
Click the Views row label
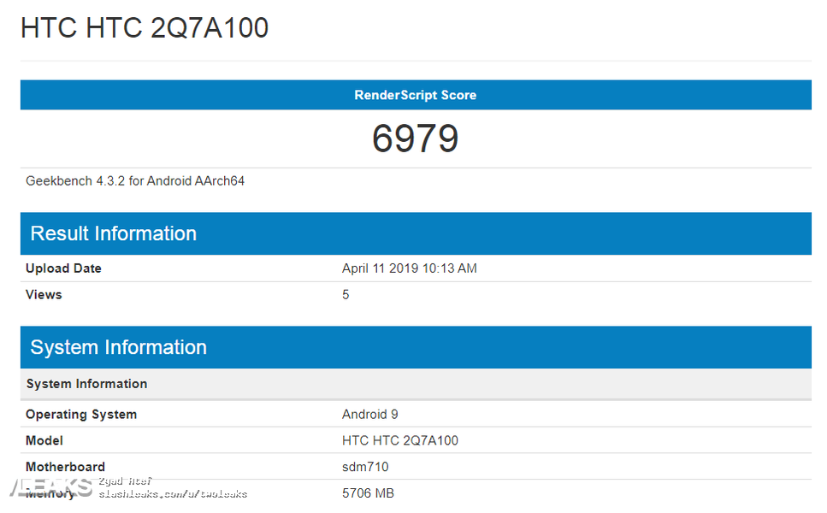(44, 295)
